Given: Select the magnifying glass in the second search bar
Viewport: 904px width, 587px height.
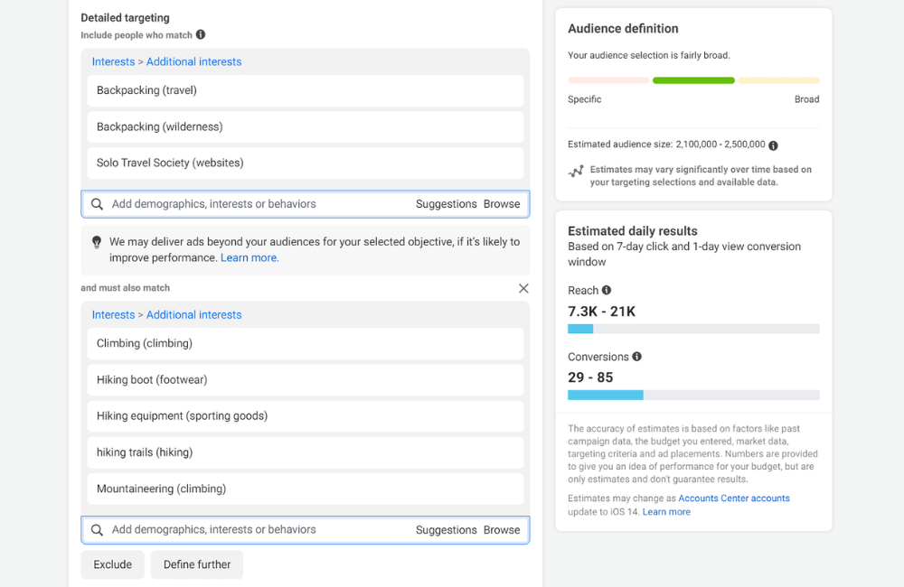Looking at the screenshot, I should click(x=97, y=530).
